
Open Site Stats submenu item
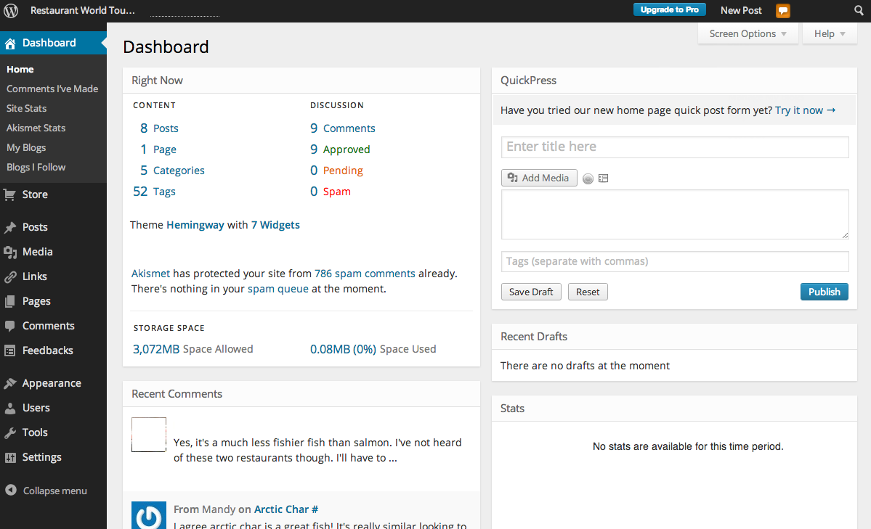(x=27, y=108)
